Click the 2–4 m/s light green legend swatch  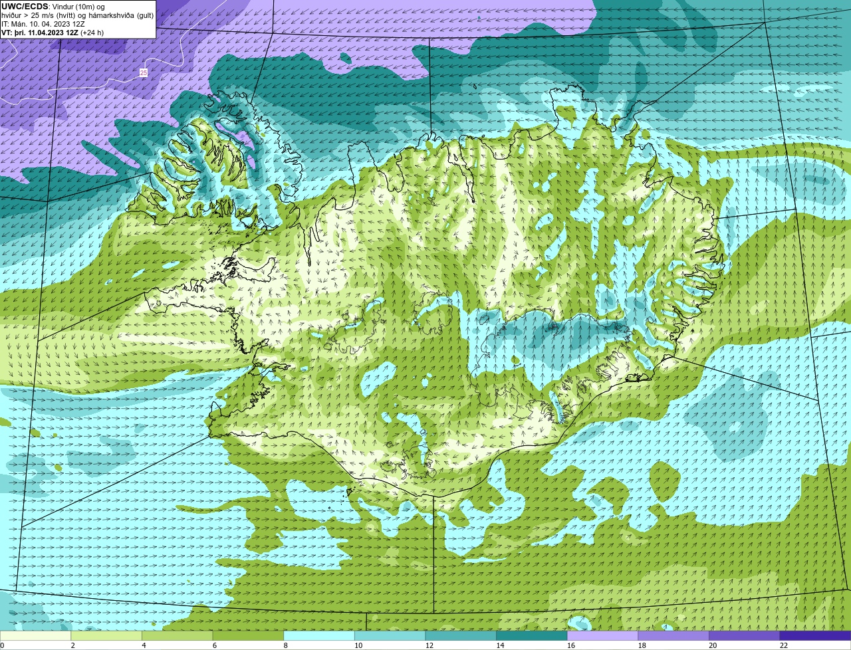point(106,635)
